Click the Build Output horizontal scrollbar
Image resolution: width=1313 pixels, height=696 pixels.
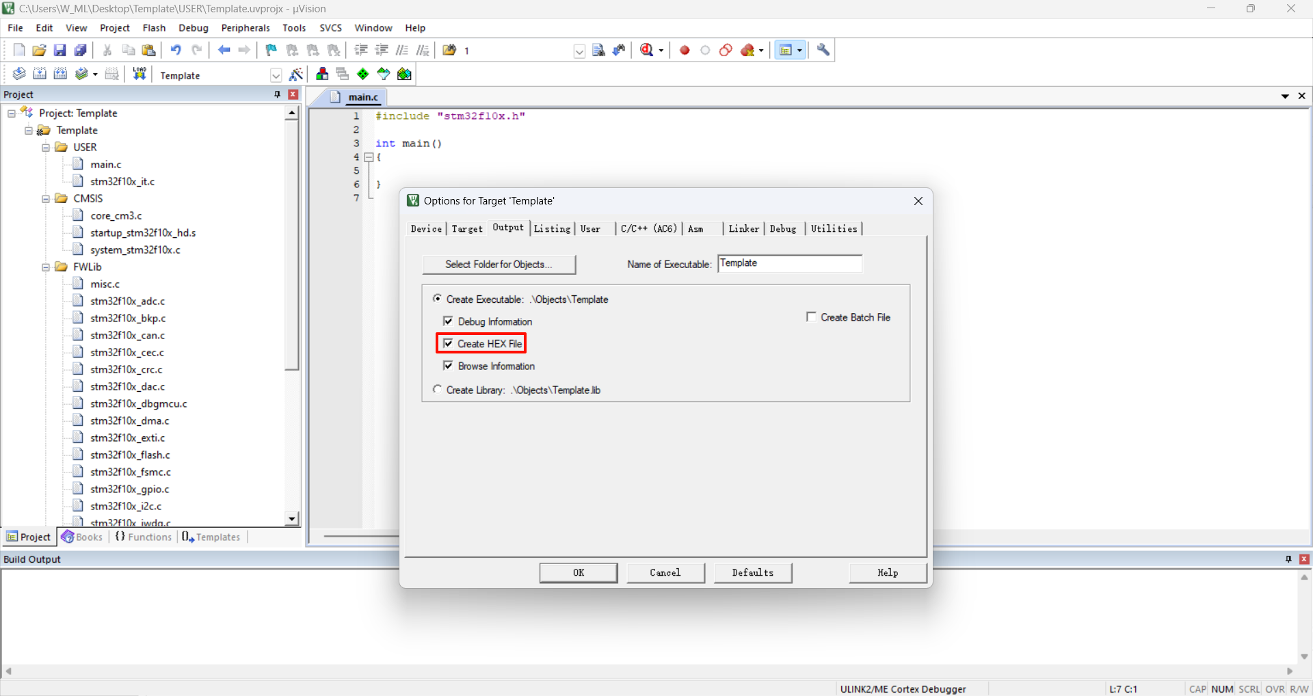(649, 671)
